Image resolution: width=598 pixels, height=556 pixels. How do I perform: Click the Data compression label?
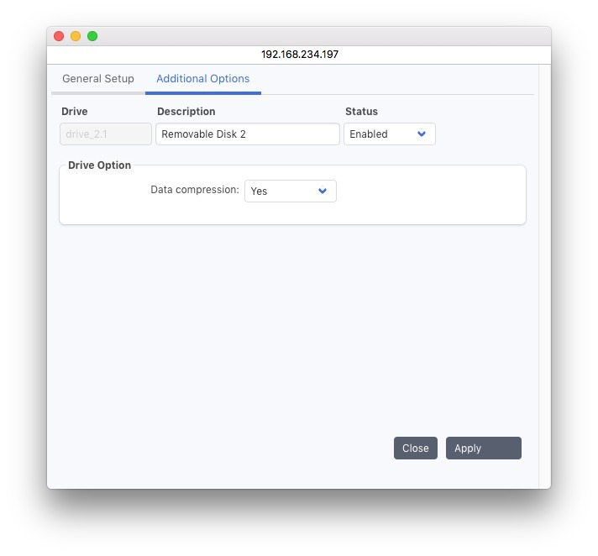195,191
